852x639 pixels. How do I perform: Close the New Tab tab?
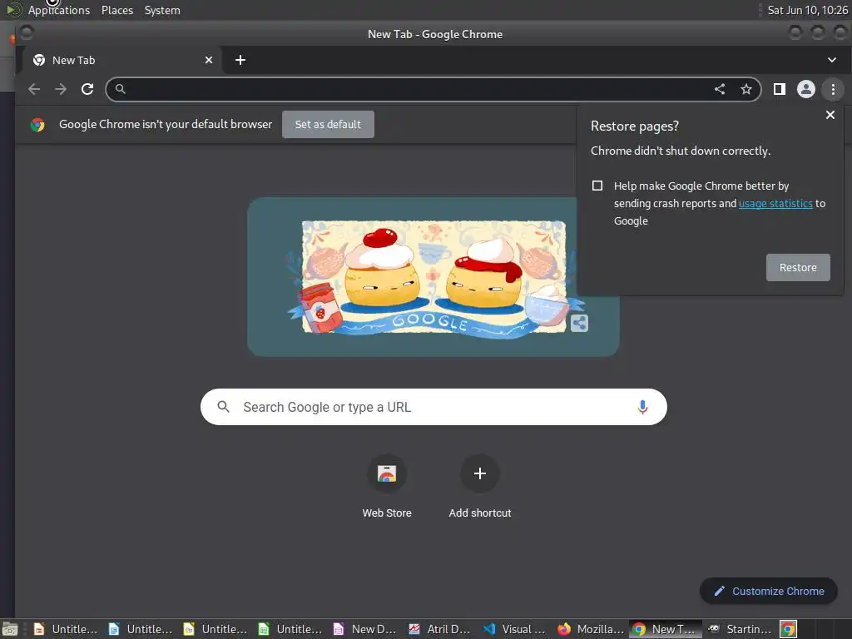pos(209,60)
